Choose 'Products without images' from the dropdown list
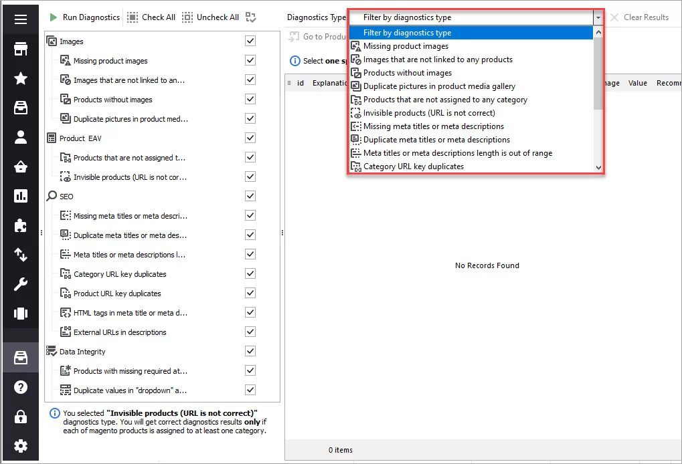Viewport: 682px width, 464px height. (471, 73)
